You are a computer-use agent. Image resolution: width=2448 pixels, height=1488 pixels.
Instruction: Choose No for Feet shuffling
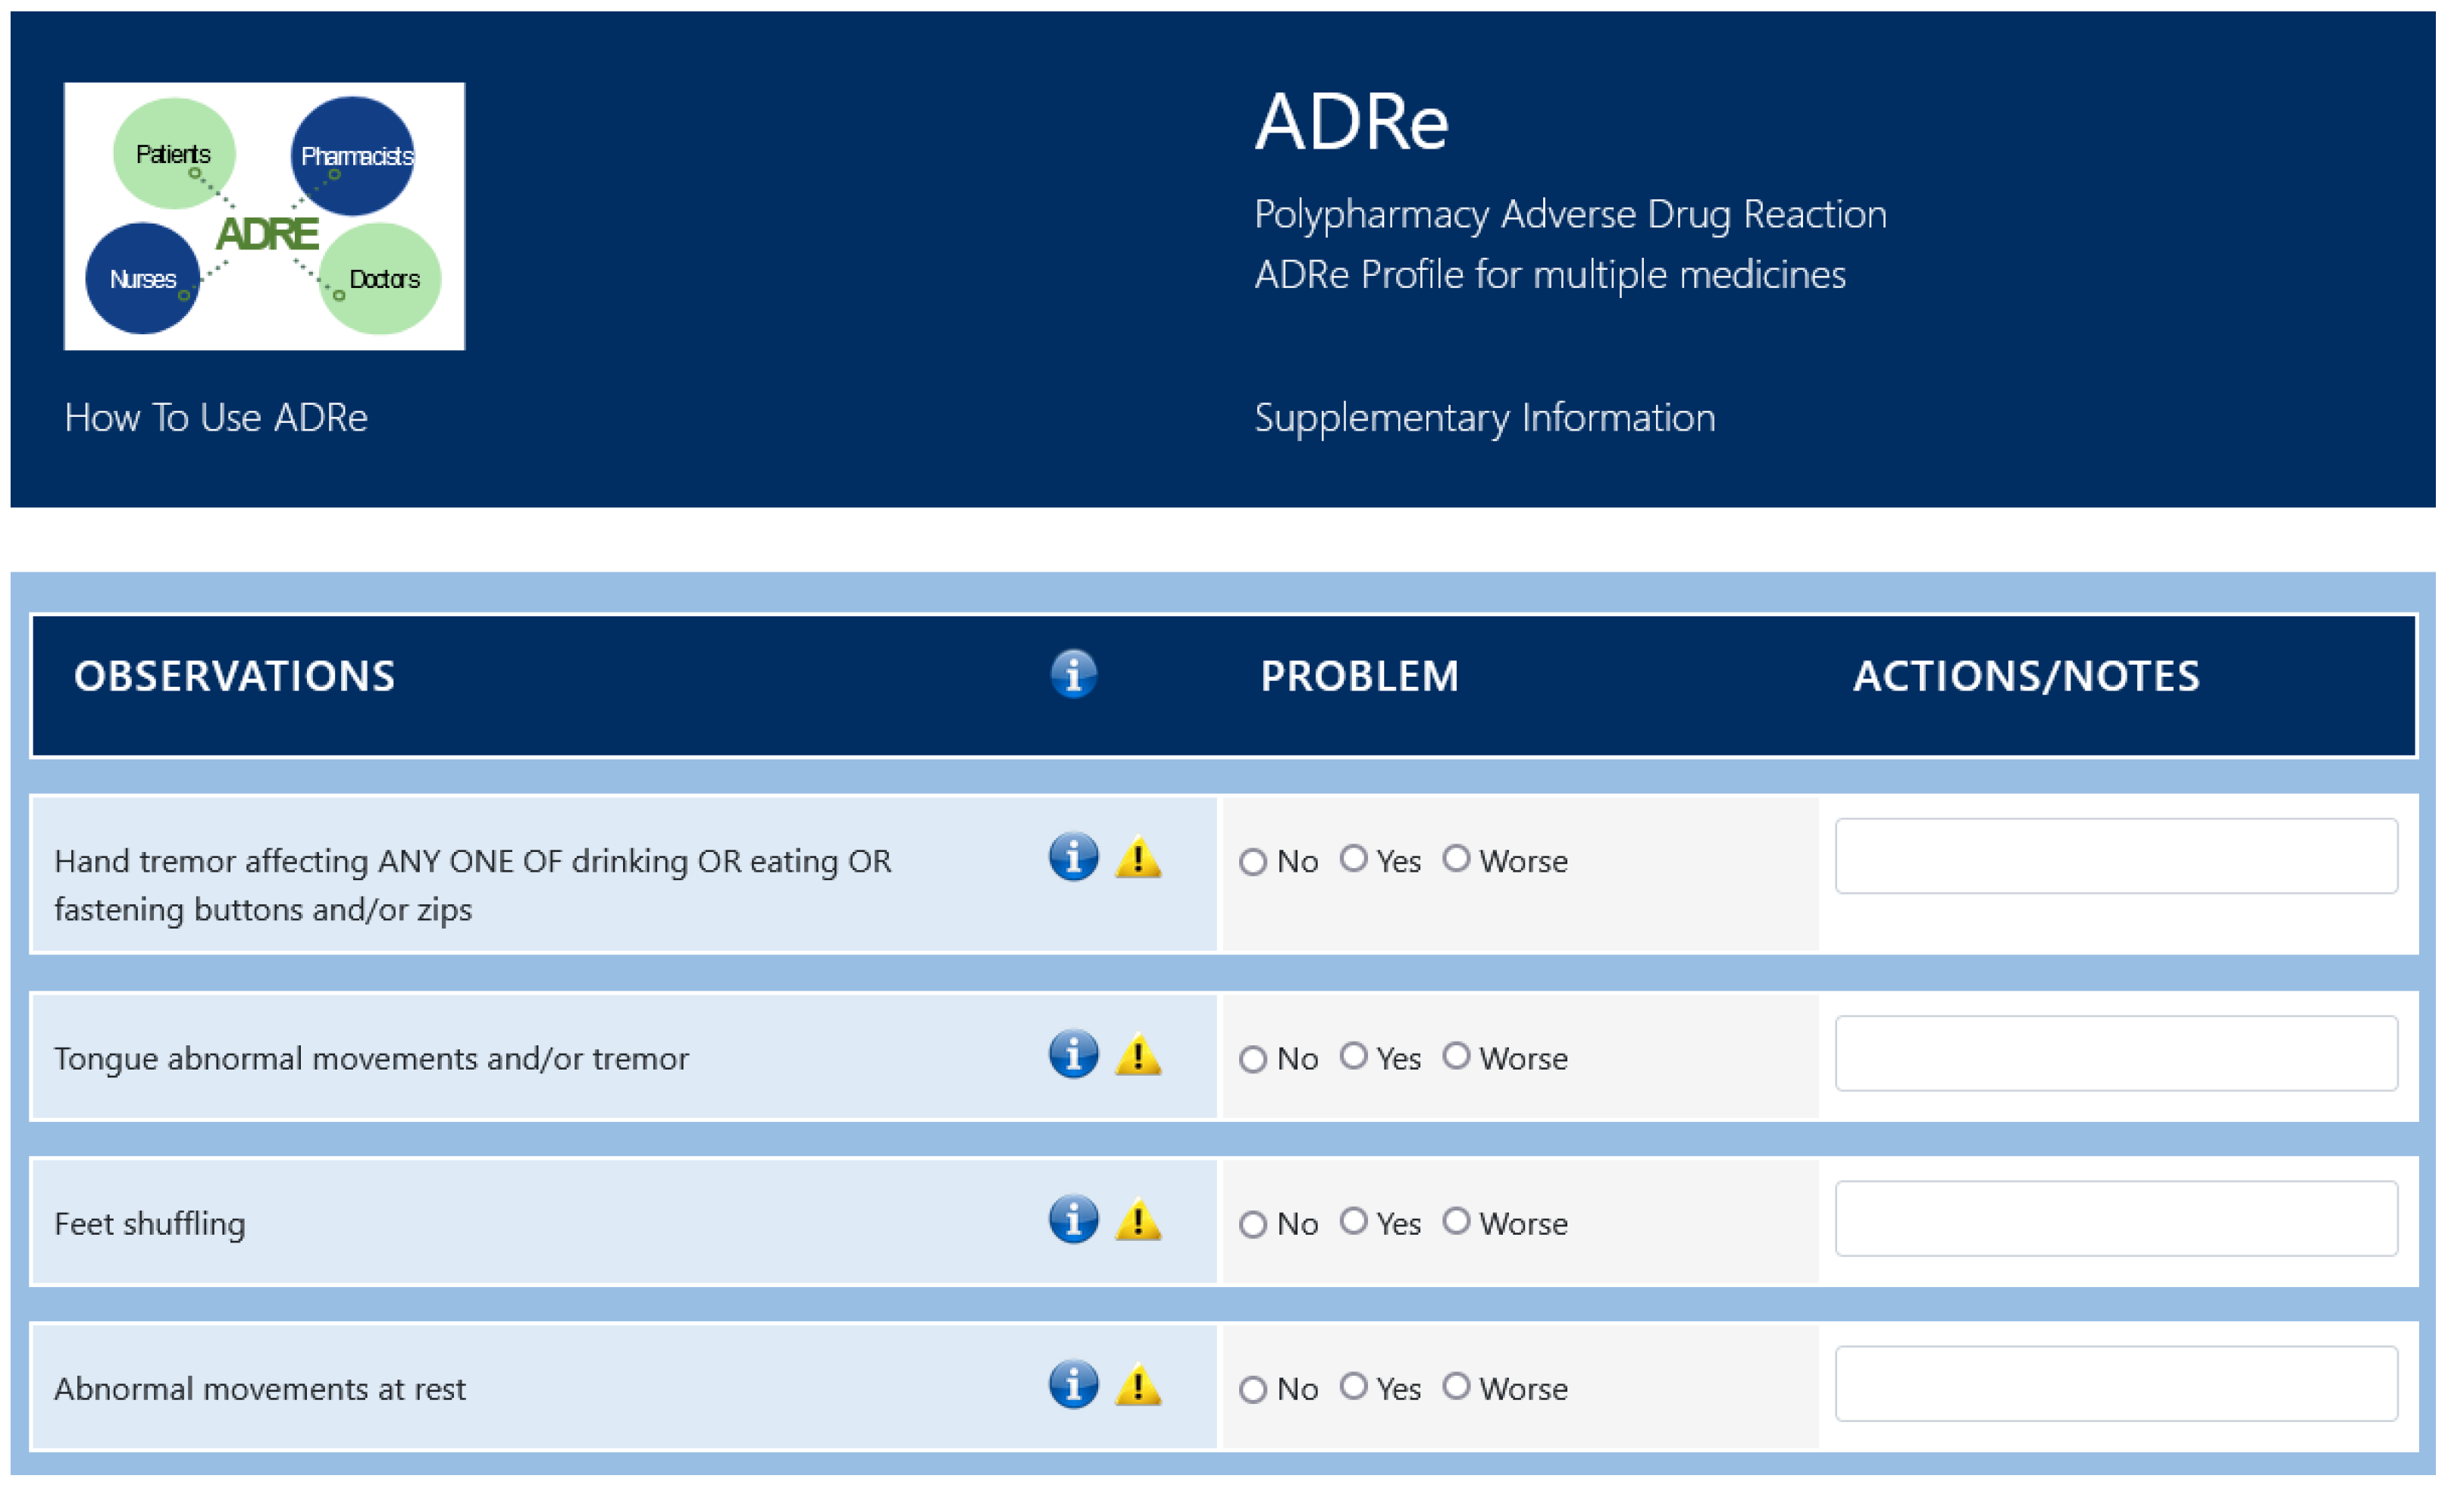point(1253,1225)
